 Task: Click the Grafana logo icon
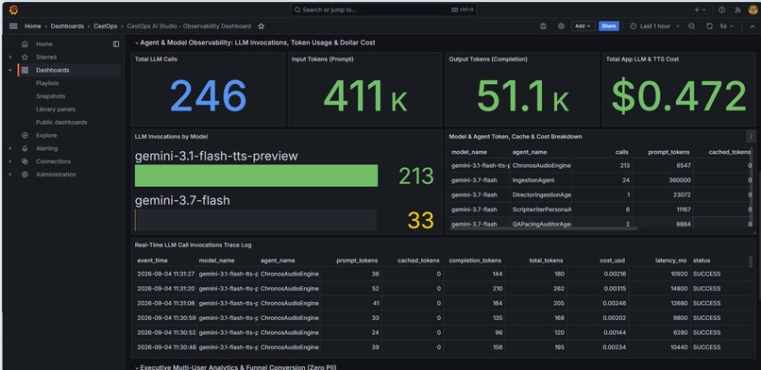pos(13,9)
